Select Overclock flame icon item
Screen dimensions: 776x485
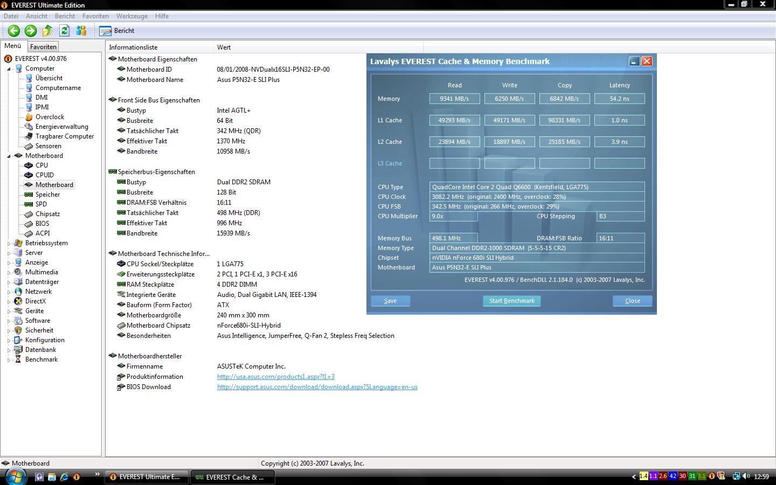(29, 117)
